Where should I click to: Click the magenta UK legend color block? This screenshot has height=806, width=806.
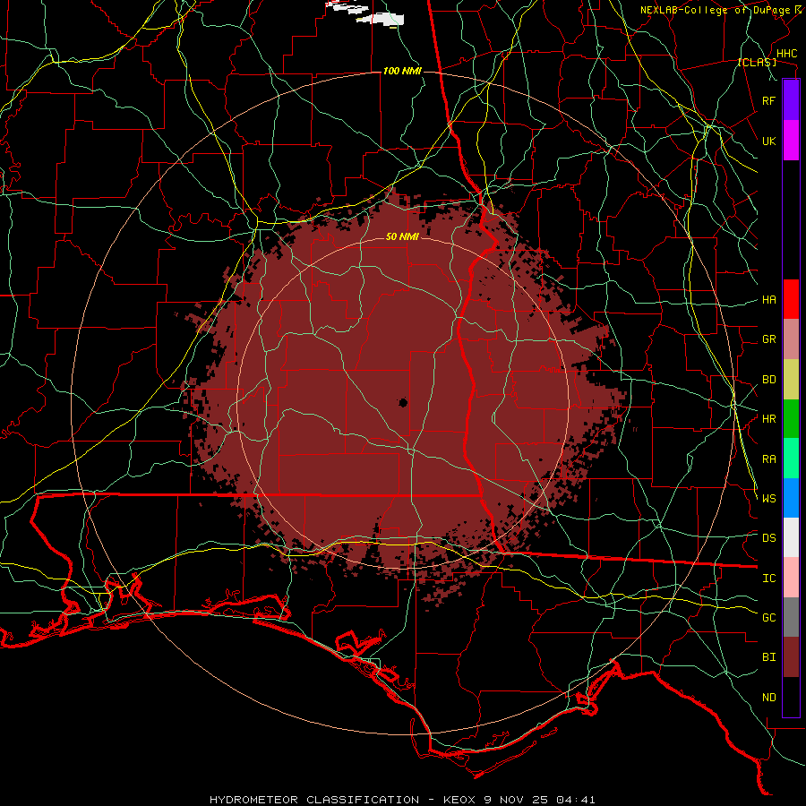click(791, 141)
